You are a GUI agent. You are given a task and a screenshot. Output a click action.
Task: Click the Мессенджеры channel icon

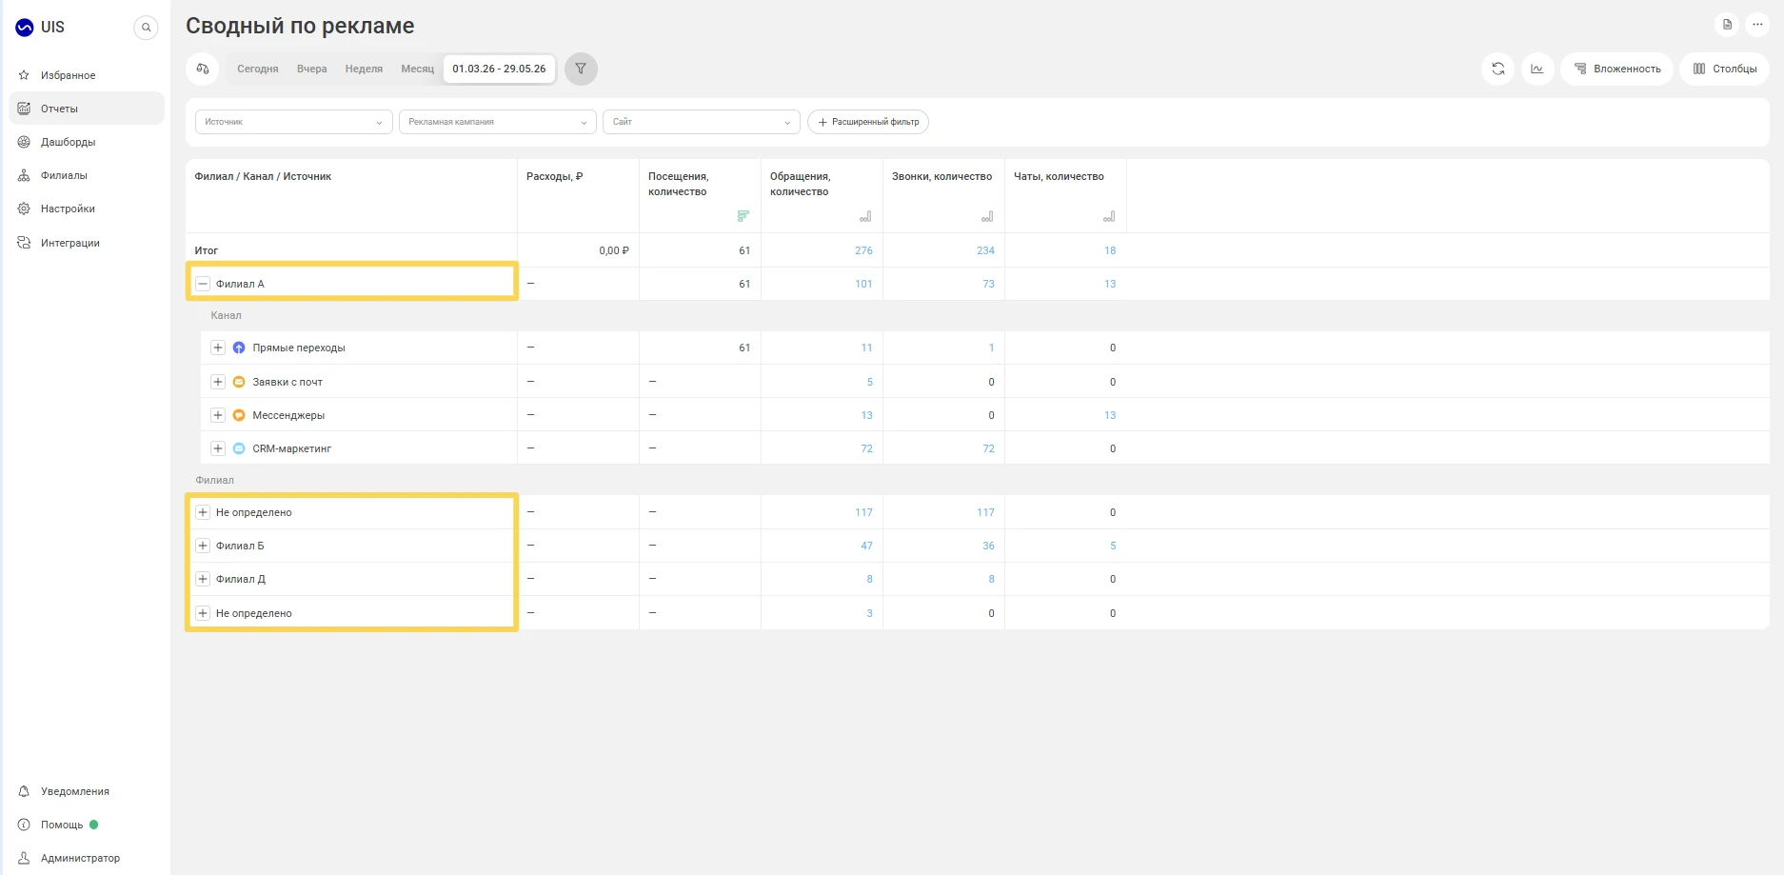click(x=239, y=415)
